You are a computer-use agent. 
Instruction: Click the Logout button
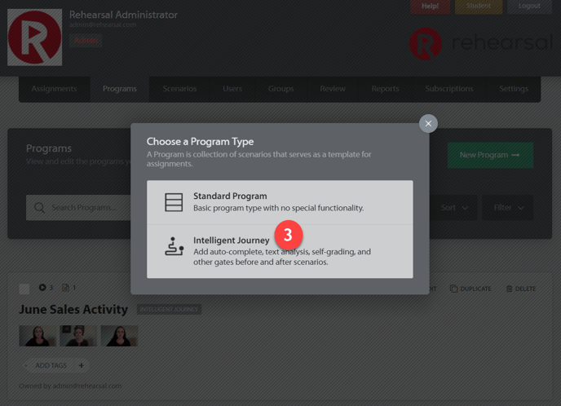pyautogui.click(x=529, y=7)
